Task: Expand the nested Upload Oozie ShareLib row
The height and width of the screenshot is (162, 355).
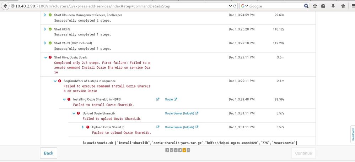Action: coord(83,127)
